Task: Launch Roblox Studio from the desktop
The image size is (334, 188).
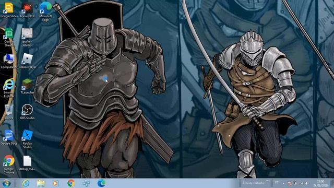Action: 27,139
